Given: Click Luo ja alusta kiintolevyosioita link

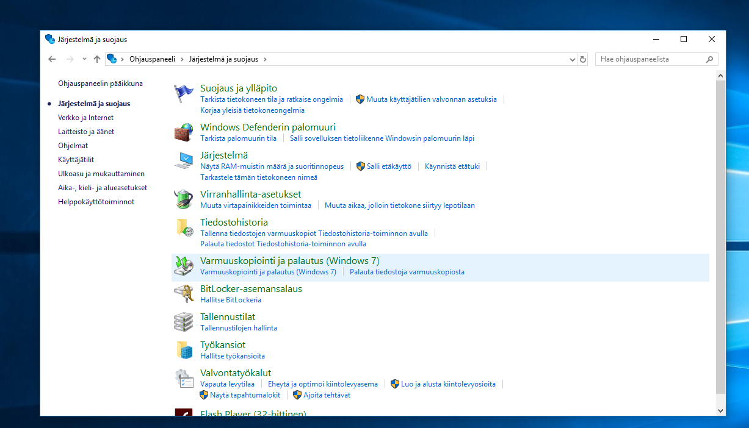Looking at the screenshot, I should coord(448,384).
